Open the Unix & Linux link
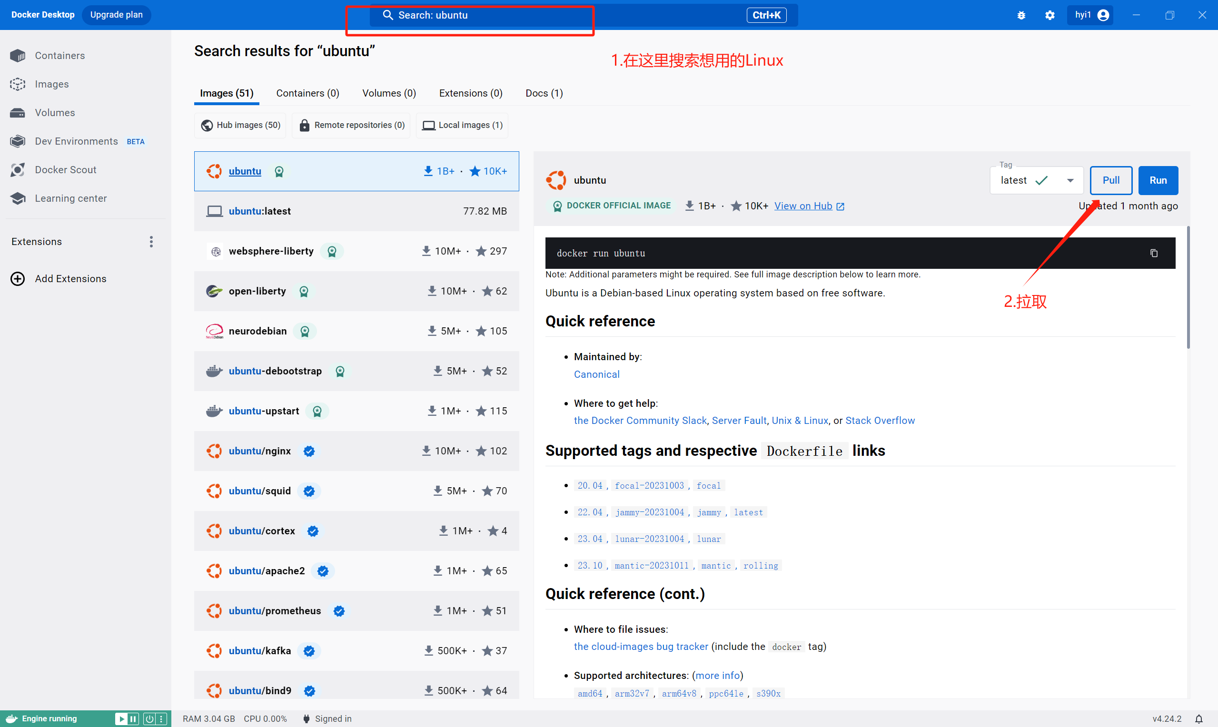Image resolution: width=1218 pixels, height=727 pixels. 800,421
